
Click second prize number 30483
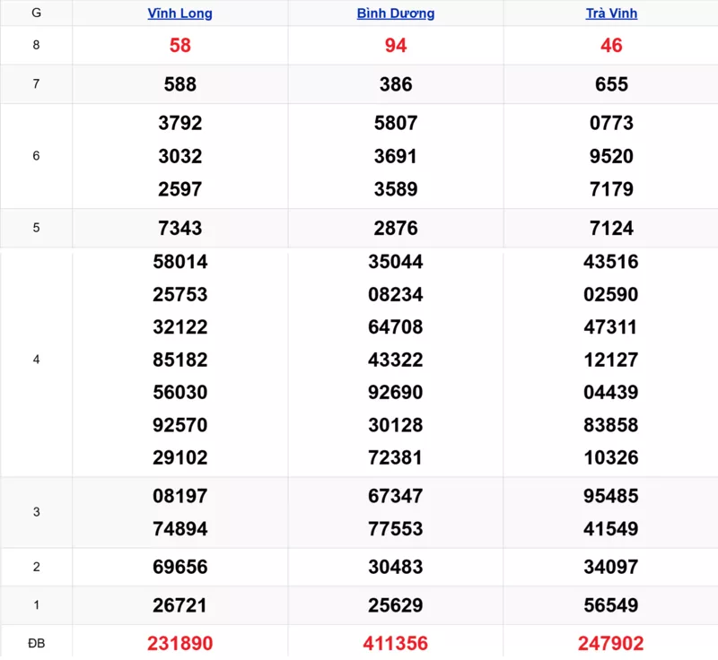tap(396, 567)
